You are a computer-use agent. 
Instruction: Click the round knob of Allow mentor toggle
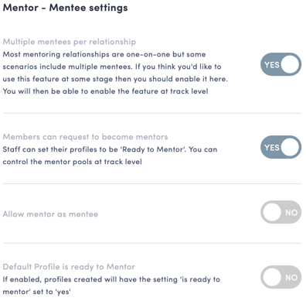coord(271,212)
